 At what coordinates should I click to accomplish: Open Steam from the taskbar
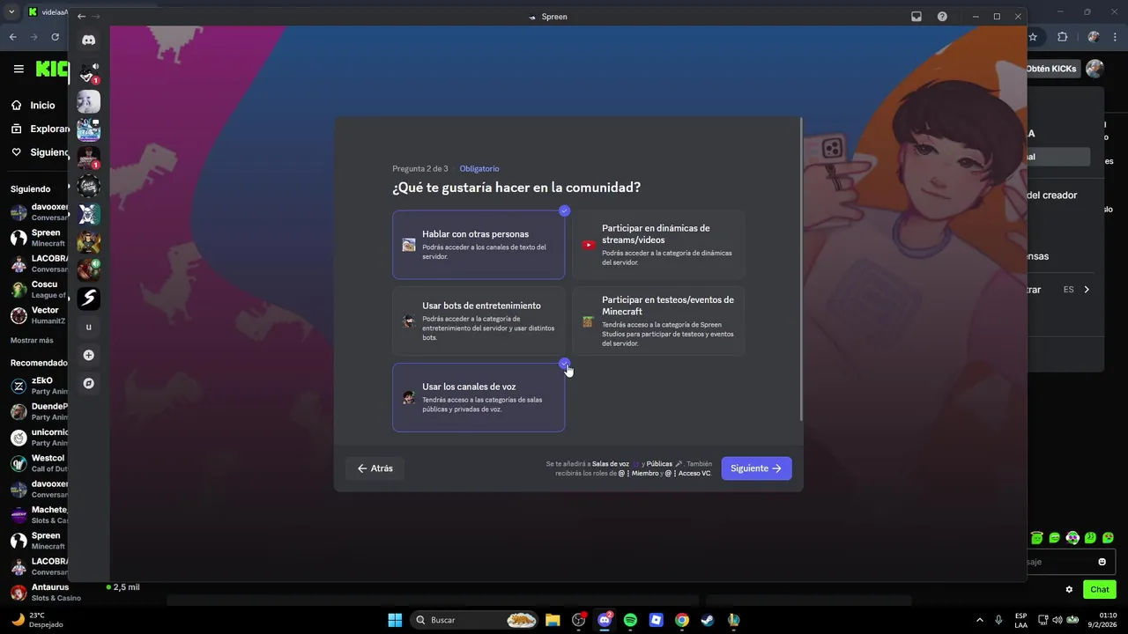click(708, 620)
